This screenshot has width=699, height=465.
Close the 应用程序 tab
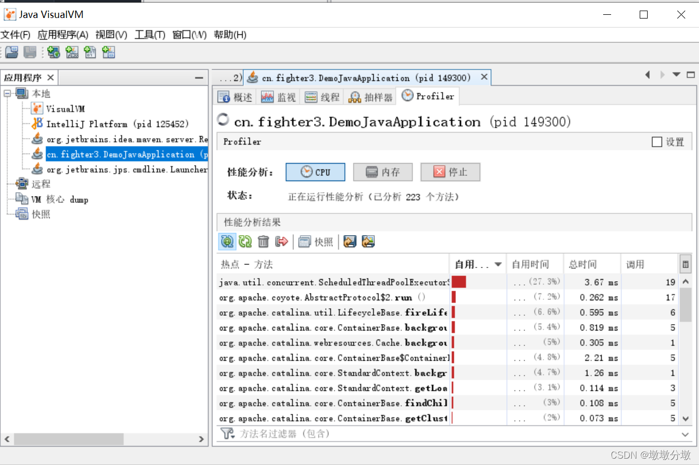click(50, 78)
